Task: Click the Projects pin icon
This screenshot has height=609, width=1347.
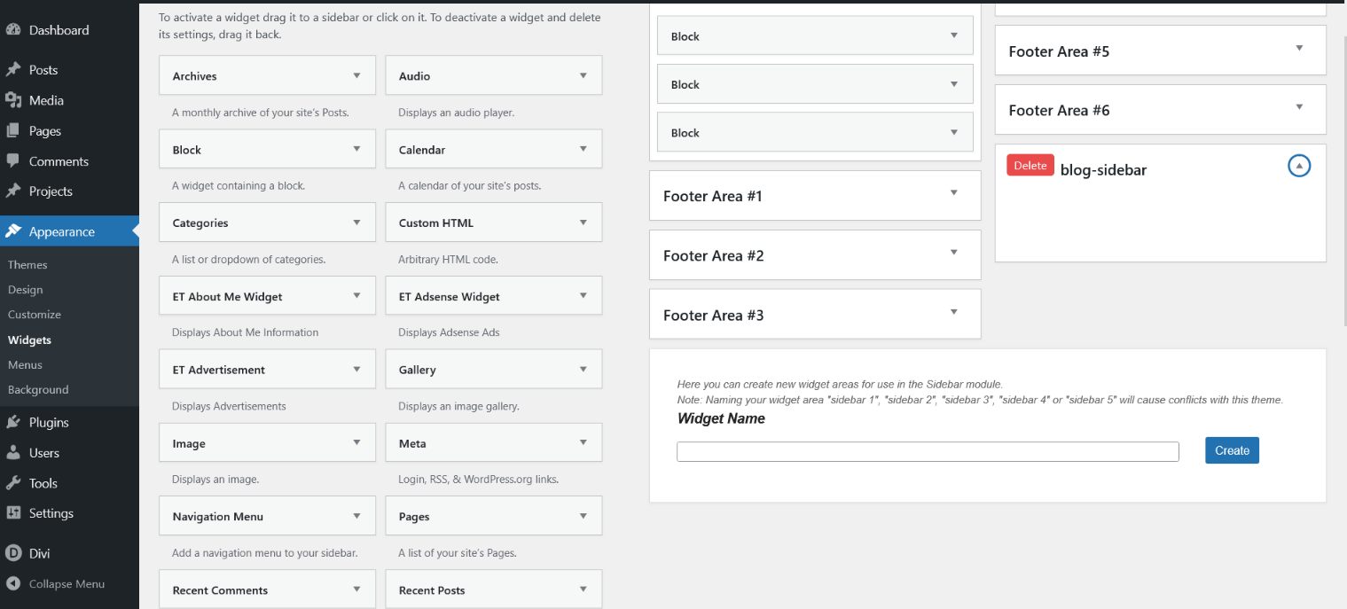Action: click(x=13, y=191)
